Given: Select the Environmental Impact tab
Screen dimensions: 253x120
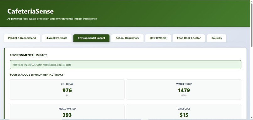Looking at the screenshot, I should [x=91, y=38].
